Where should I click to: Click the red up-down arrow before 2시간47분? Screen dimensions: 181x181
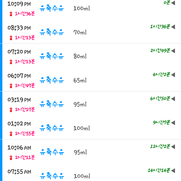(x=11, y=86)
